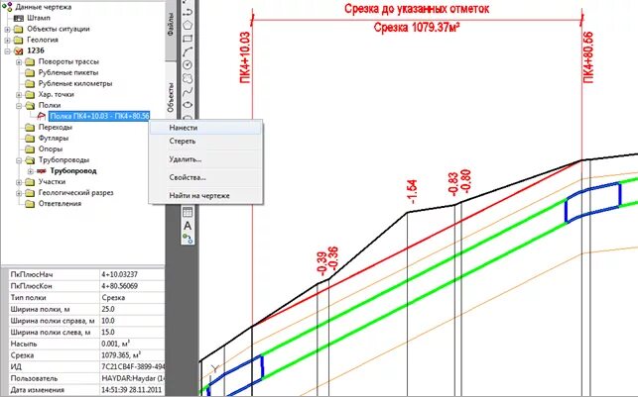Click the 1236 checked folder icon
The height and width of the screenshot is (397, 638).
click(18, 51)
